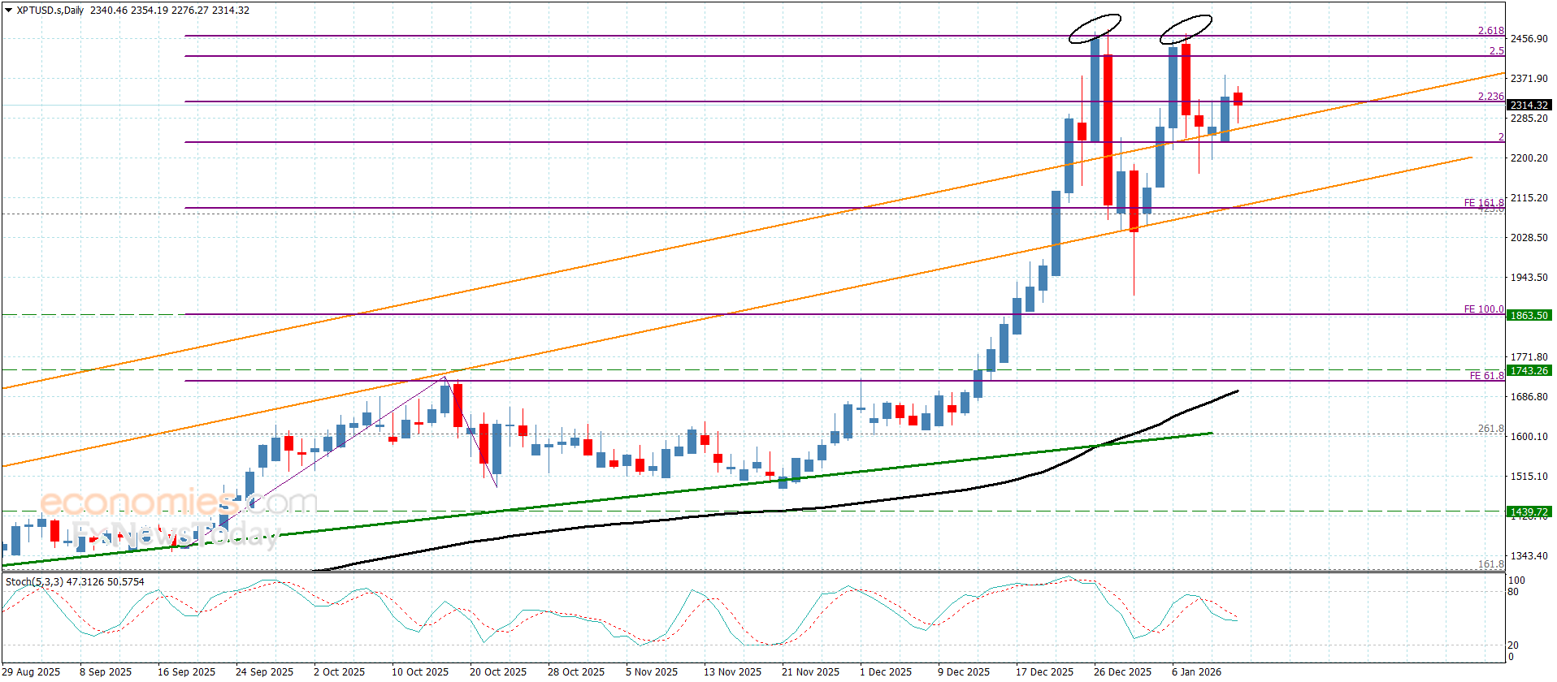This screenshot has height=682, width=1557.
Task: Select the FE 100.0 expansion label
Action: coord(1483,309)
